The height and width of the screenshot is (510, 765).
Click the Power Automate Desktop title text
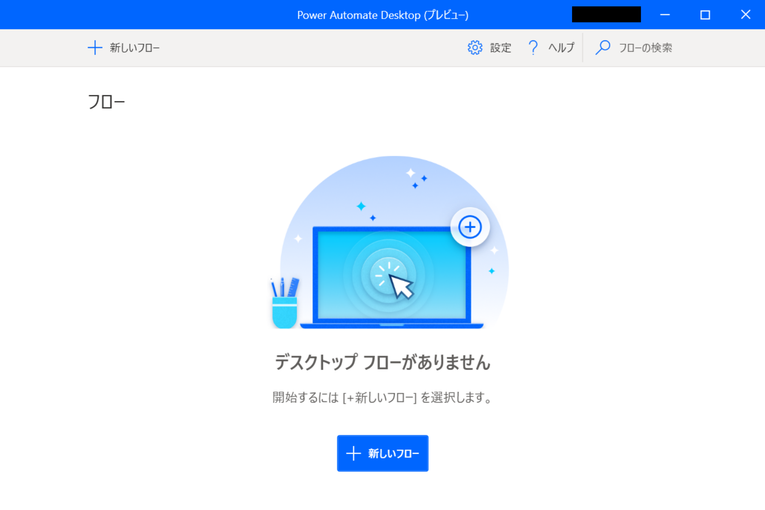382,15
